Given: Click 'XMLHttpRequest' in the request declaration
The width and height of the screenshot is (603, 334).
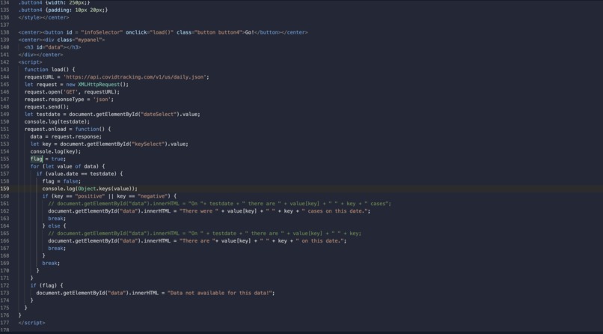Looking at the screenshot, I should (x=99, y=85).
